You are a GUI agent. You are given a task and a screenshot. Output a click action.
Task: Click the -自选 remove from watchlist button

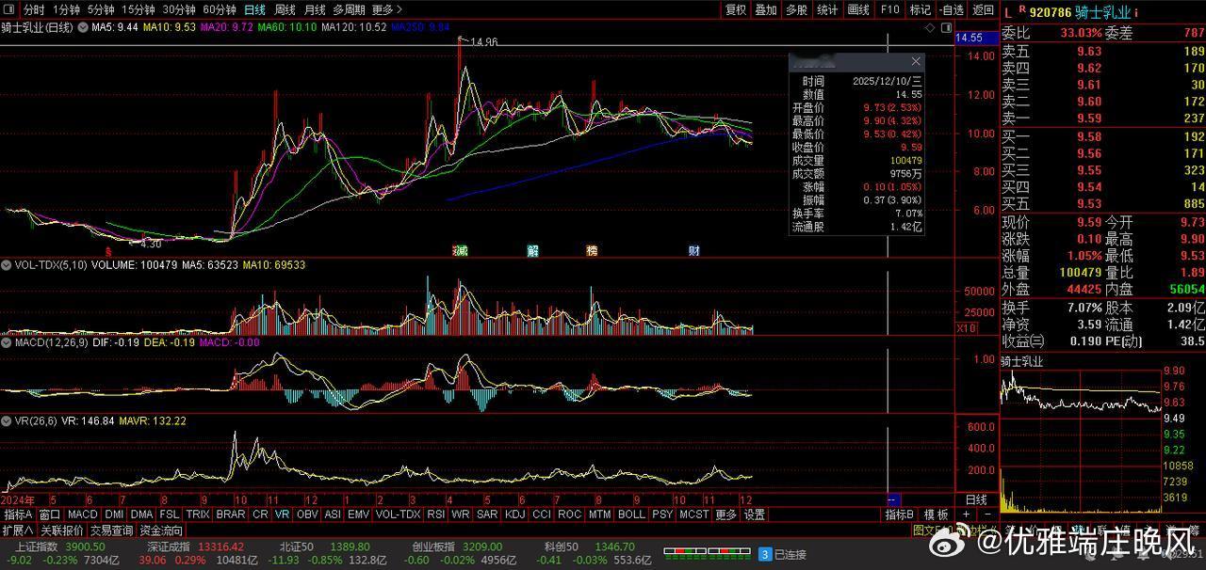pos(951,9)
